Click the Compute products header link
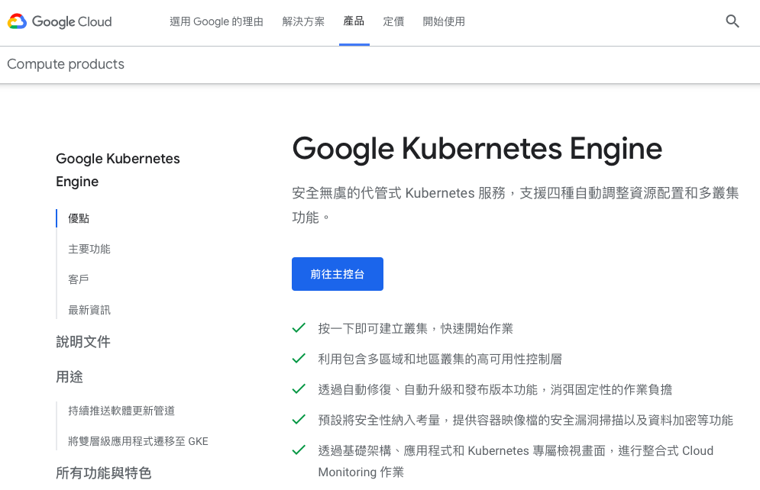 (x=66, y=64)
